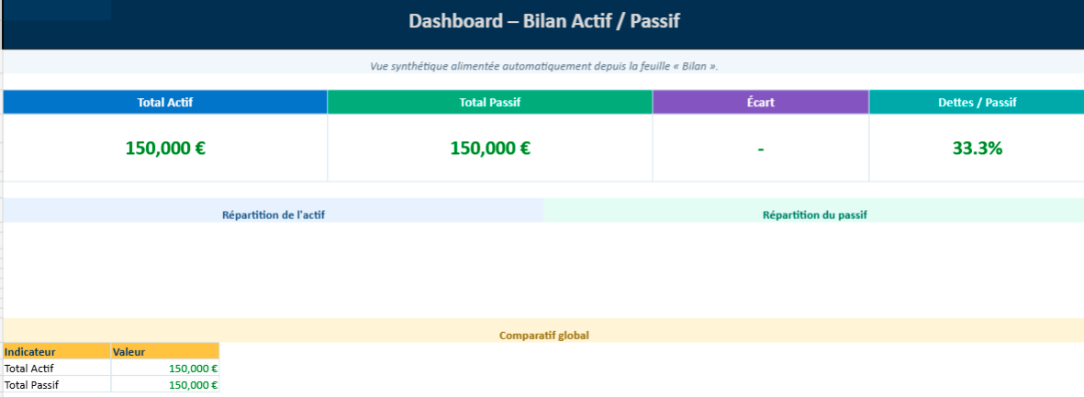Select the large 150,000 € value under the blue Total Actif header

coord(165,148)
